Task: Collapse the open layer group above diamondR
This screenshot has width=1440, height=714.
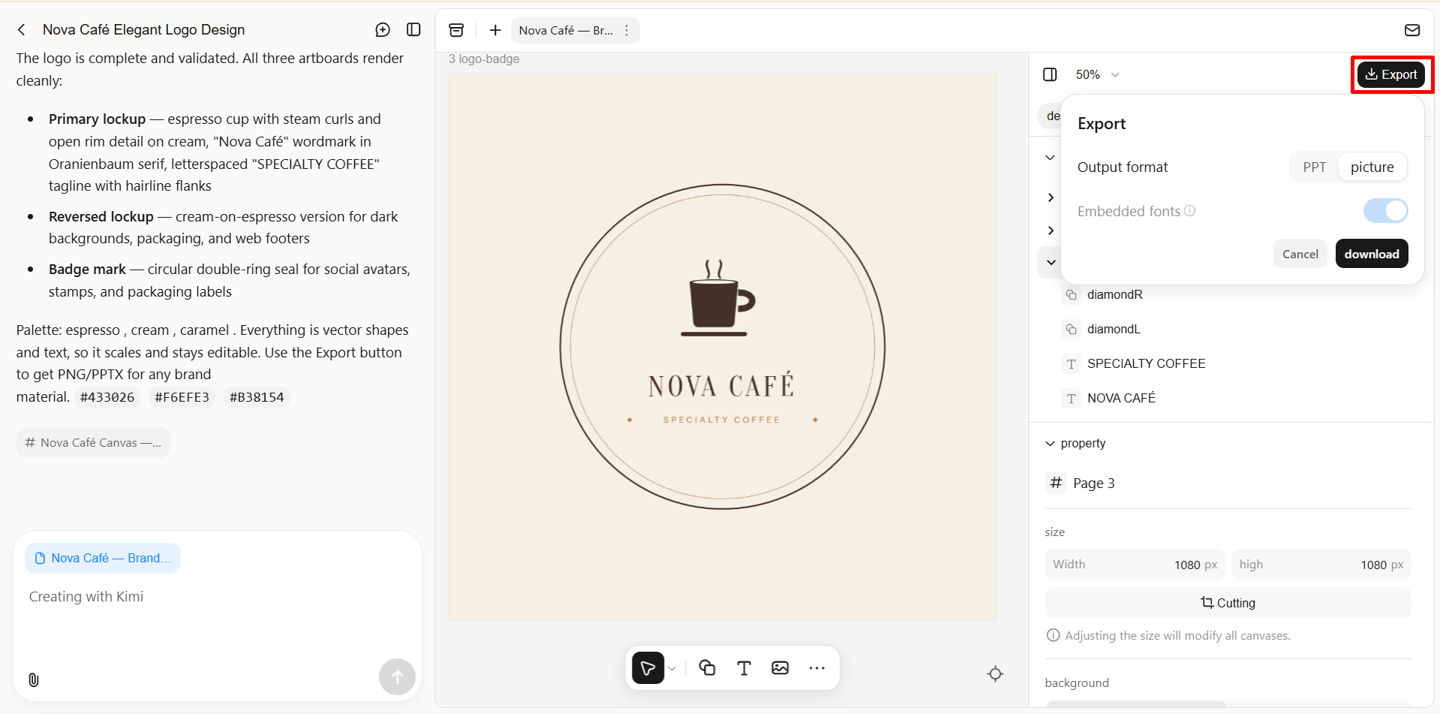Action: [1051, 263]
